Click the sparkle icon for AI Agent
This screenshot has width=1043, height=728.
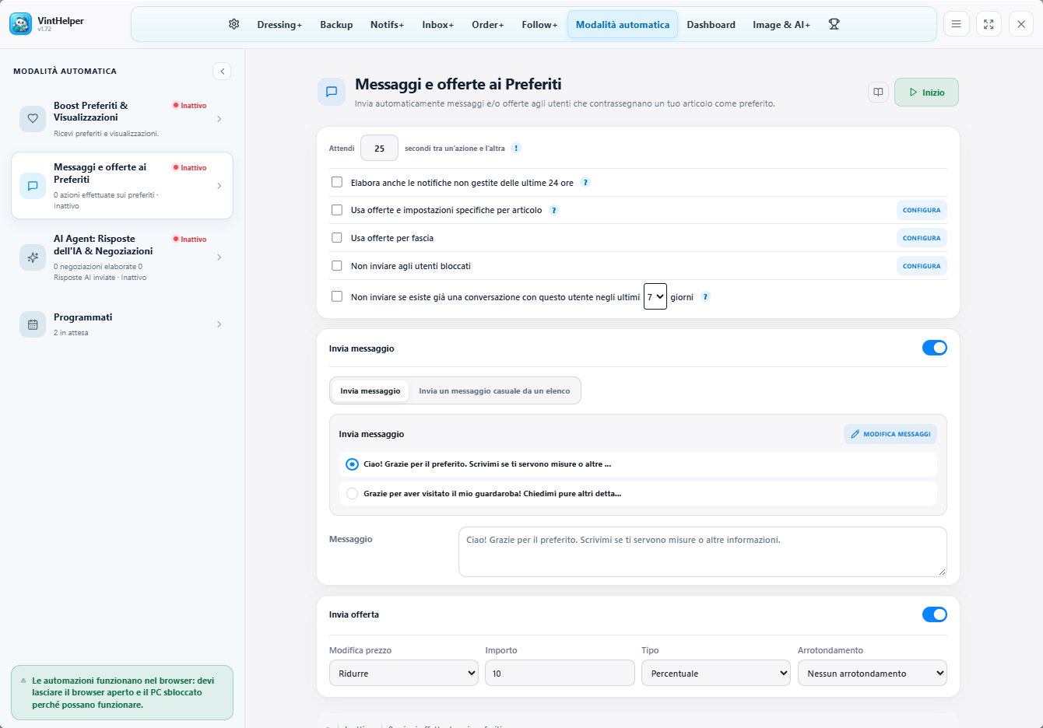pyautogui.click(x=33, y=257)
